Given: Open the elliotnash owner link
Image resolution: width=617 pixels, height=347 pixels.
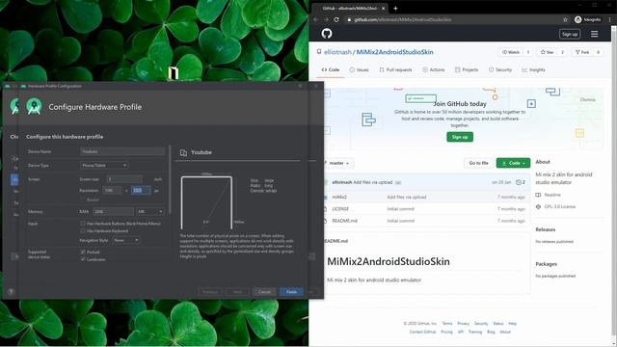Looking at the screenshot, I should (x=337, y=52).
